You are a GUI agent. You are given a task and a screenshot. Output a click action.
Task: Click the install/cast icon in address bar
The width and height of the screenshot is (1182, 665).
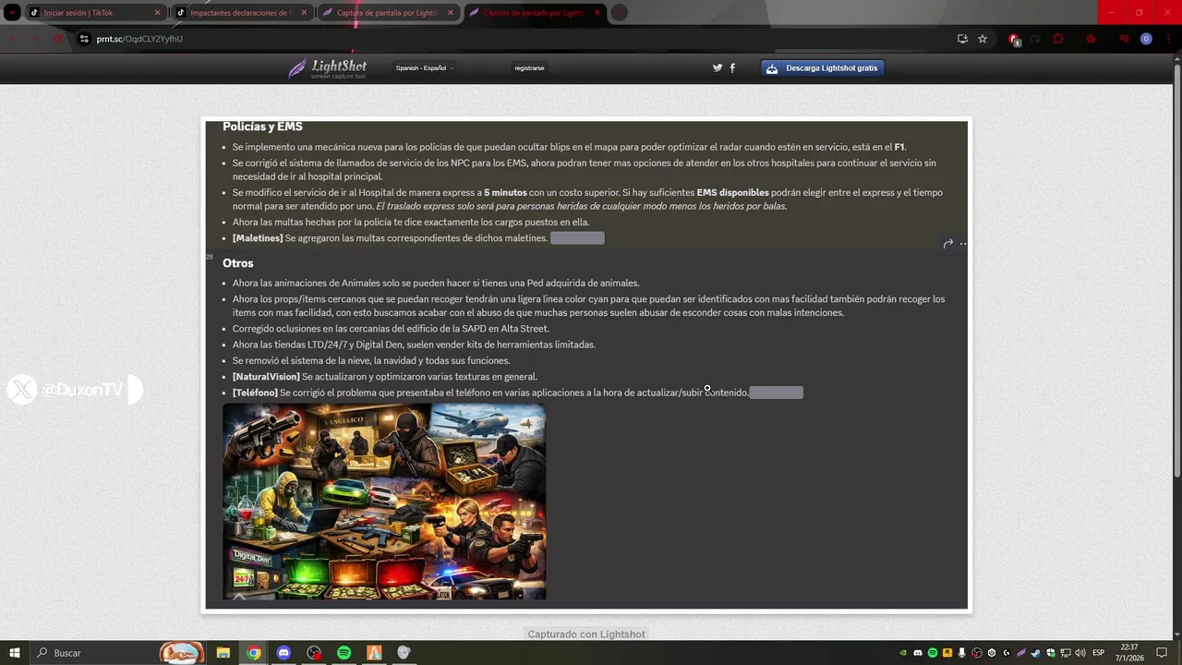coord(962,39)
